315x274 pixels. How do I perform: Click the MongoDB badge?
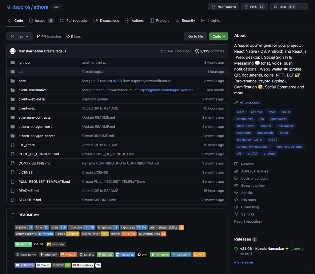click(x=160, y=255)
